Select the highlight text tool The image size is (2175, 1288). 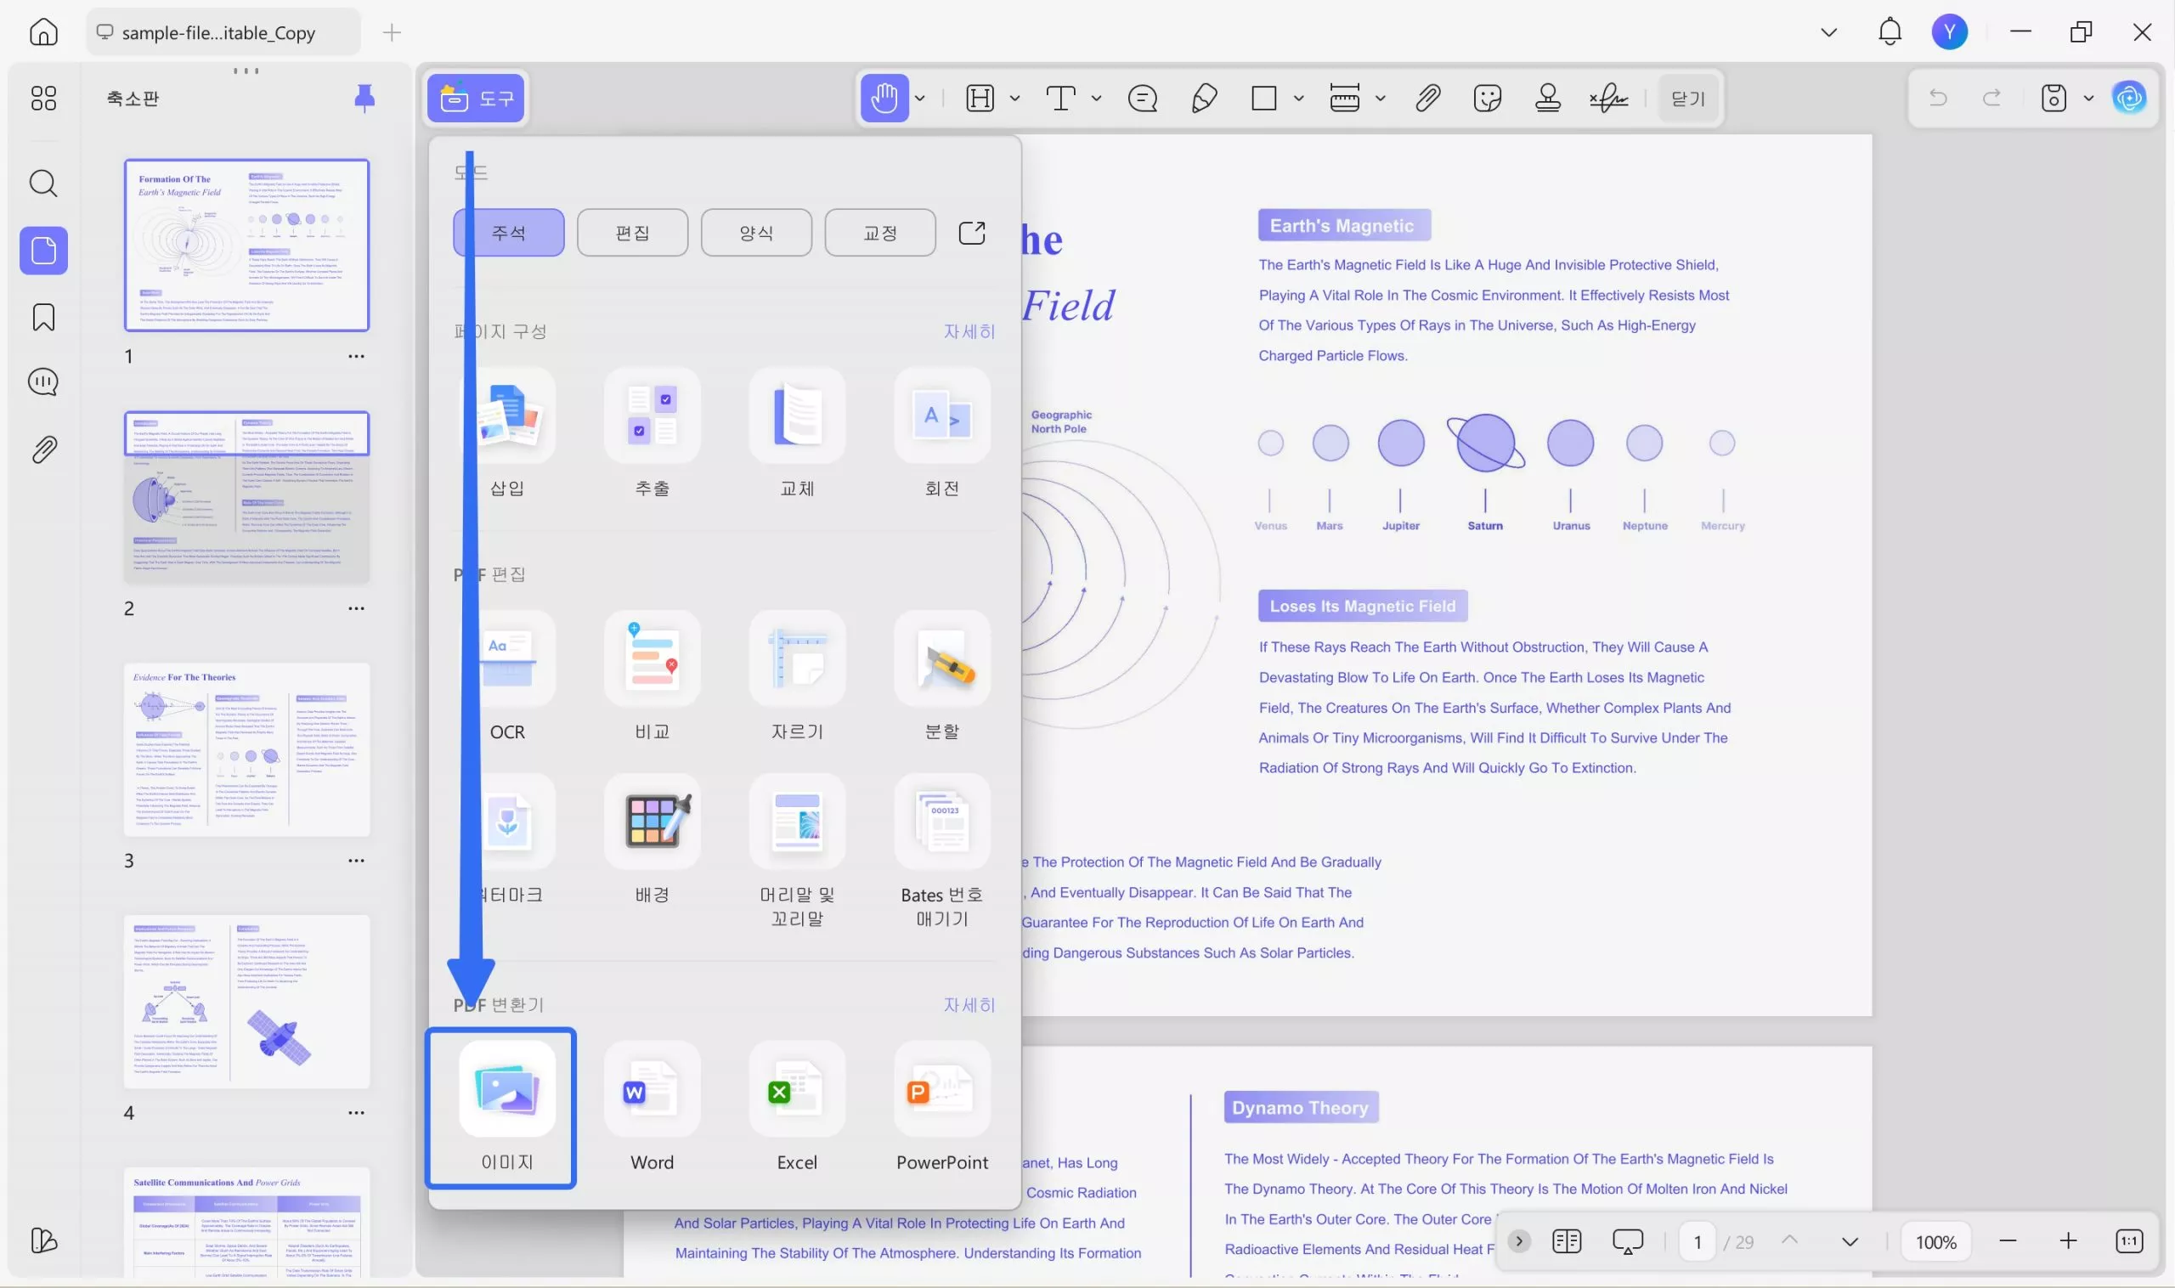pos(980,98)
